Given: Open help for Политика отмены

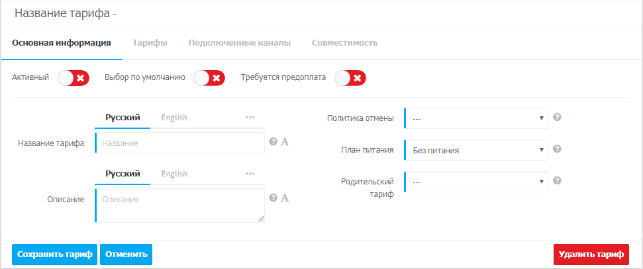Looking at the screenshot, I should coord(557,117).
